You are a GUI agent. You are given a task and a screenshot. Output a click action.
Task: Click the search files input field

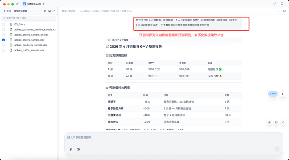tap(28, 18)
